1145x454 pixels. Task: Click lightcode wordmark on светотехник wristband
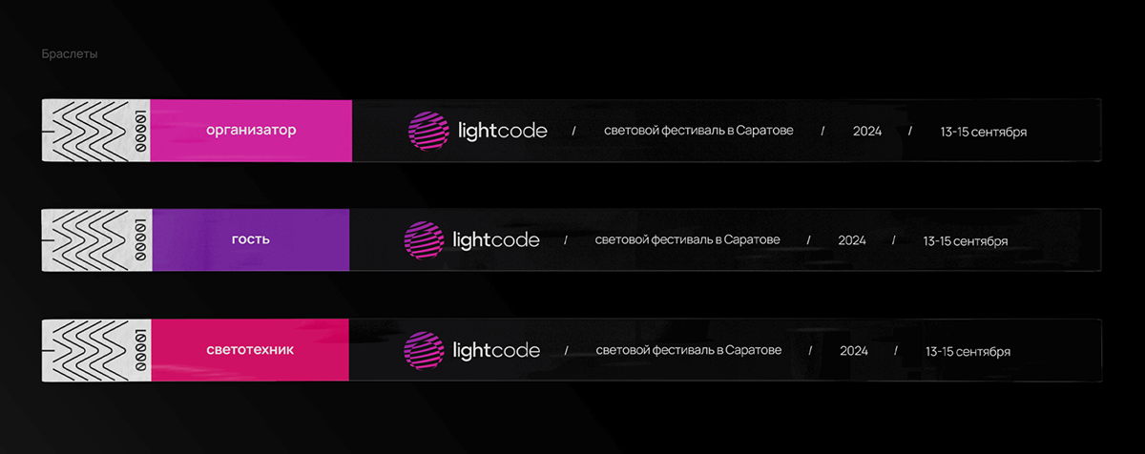[x=497, y=351]
